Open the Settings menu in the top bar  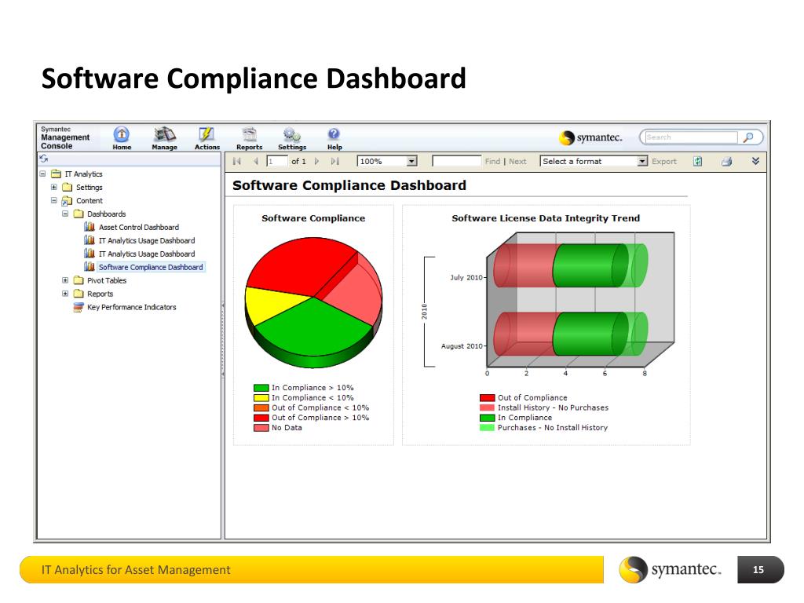292,138
